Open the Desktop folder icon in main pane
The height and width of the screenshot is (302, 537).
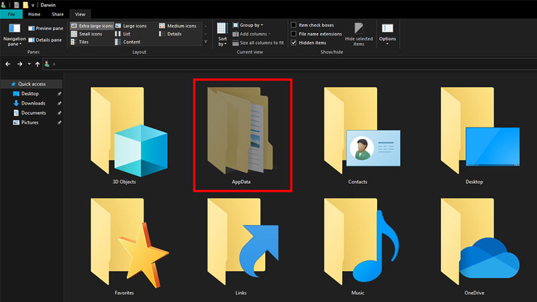point(479,136)
